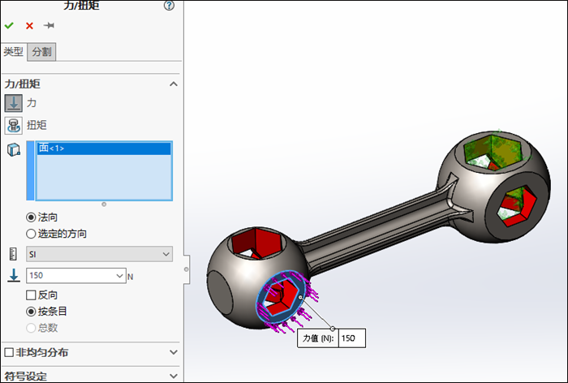Click the face selection cube icon

14,149
